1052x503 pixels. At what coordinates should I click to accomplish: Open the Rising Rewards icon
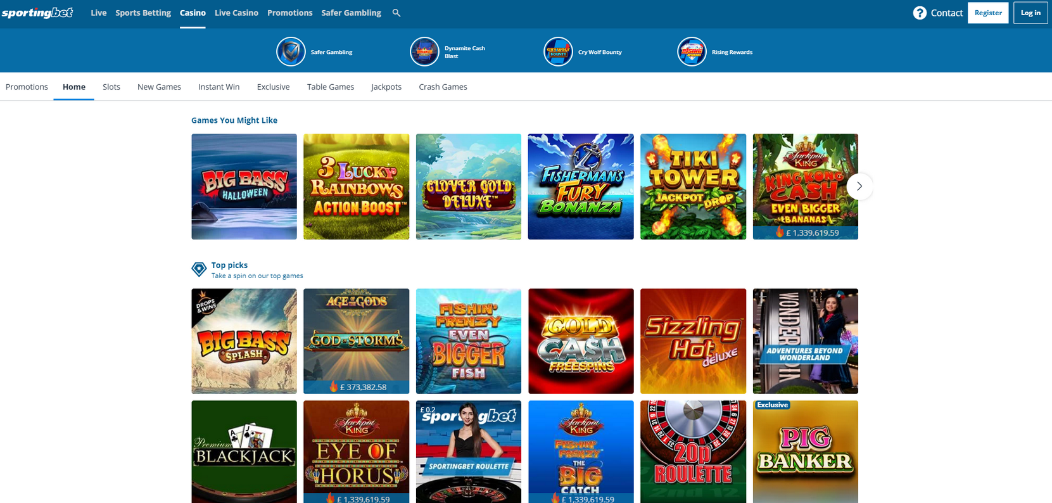(692, 52)
